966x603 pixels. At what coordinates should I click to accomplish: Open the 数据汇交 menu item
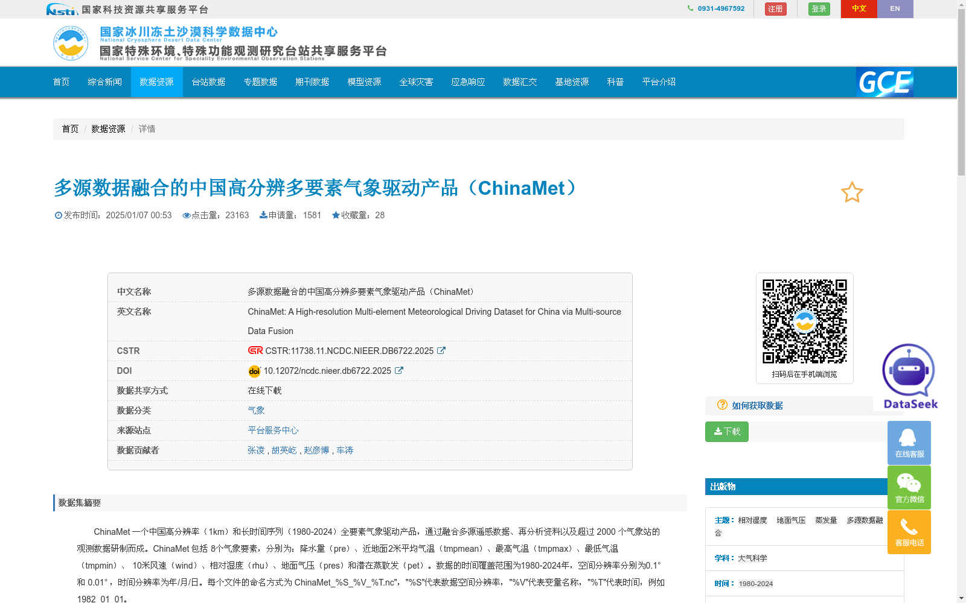520,82
